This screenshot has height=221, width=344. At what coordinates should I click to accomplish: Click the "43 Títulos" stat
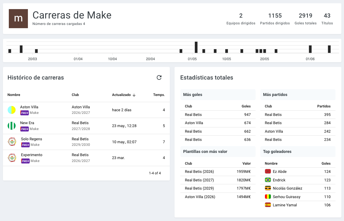tap(327, 19)
